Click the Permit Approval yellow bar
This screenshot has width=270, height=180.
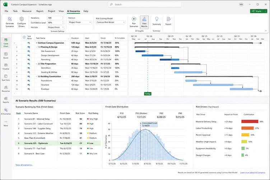(x=245, y=135)
